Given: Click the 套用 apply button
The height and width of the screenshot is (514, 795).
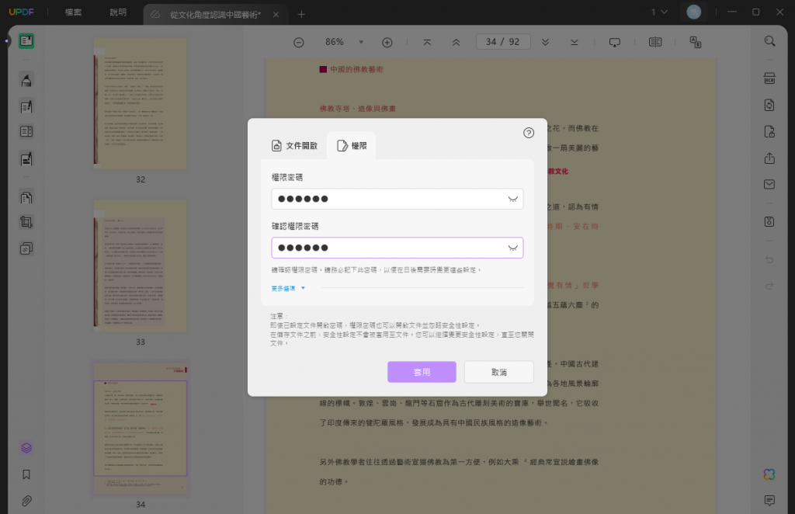Looking at the screenshot, I should [422, 372].
